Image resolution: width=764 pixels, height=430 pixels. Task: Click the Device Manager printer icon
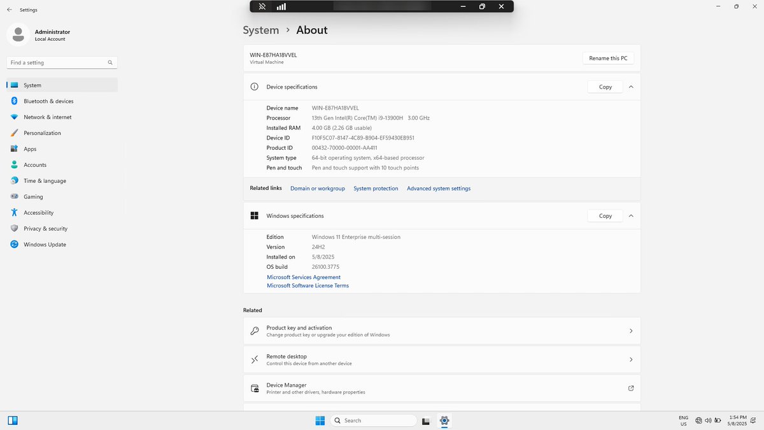point(255,388)
